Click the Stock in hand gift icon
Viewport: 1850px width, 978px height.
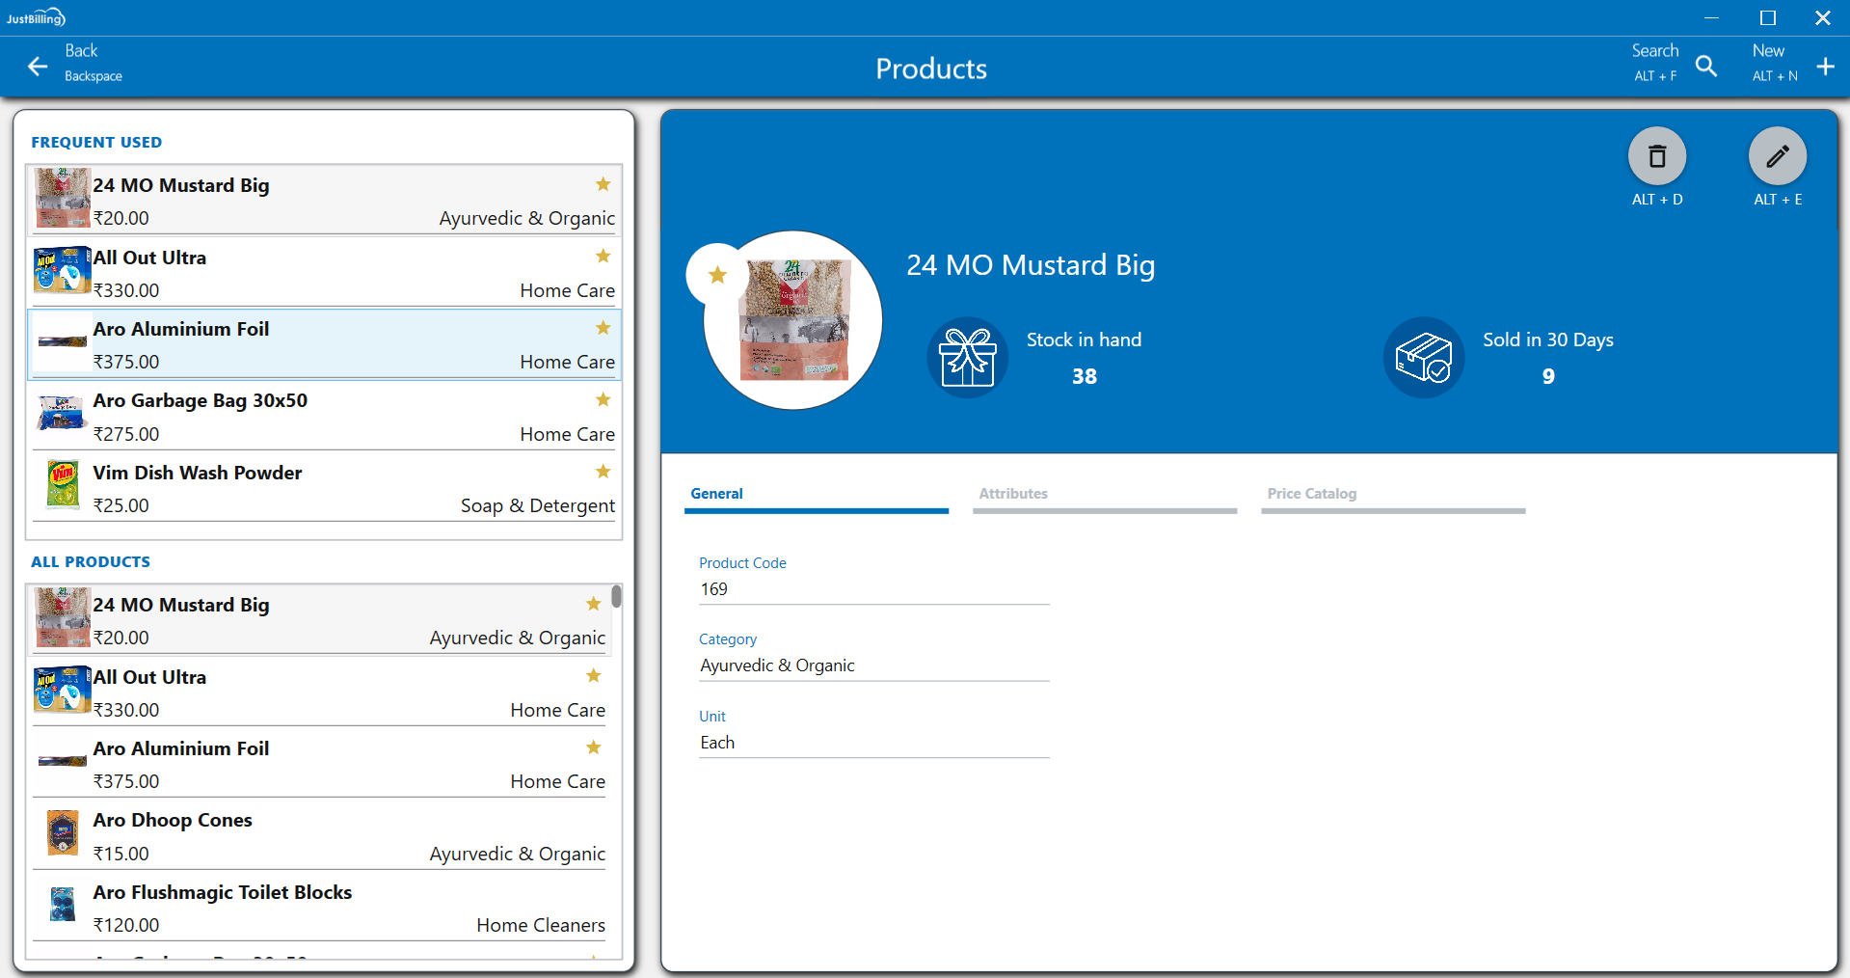click(x=967, y=358)
